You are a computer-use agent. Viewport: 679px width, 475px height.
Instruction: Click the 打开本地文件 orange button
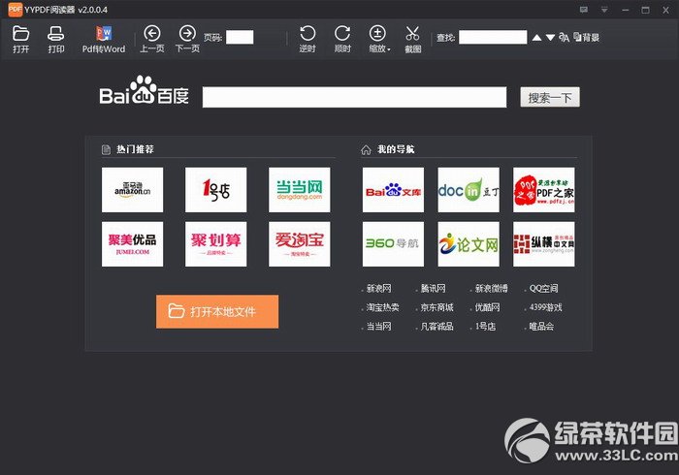(217, 311)
